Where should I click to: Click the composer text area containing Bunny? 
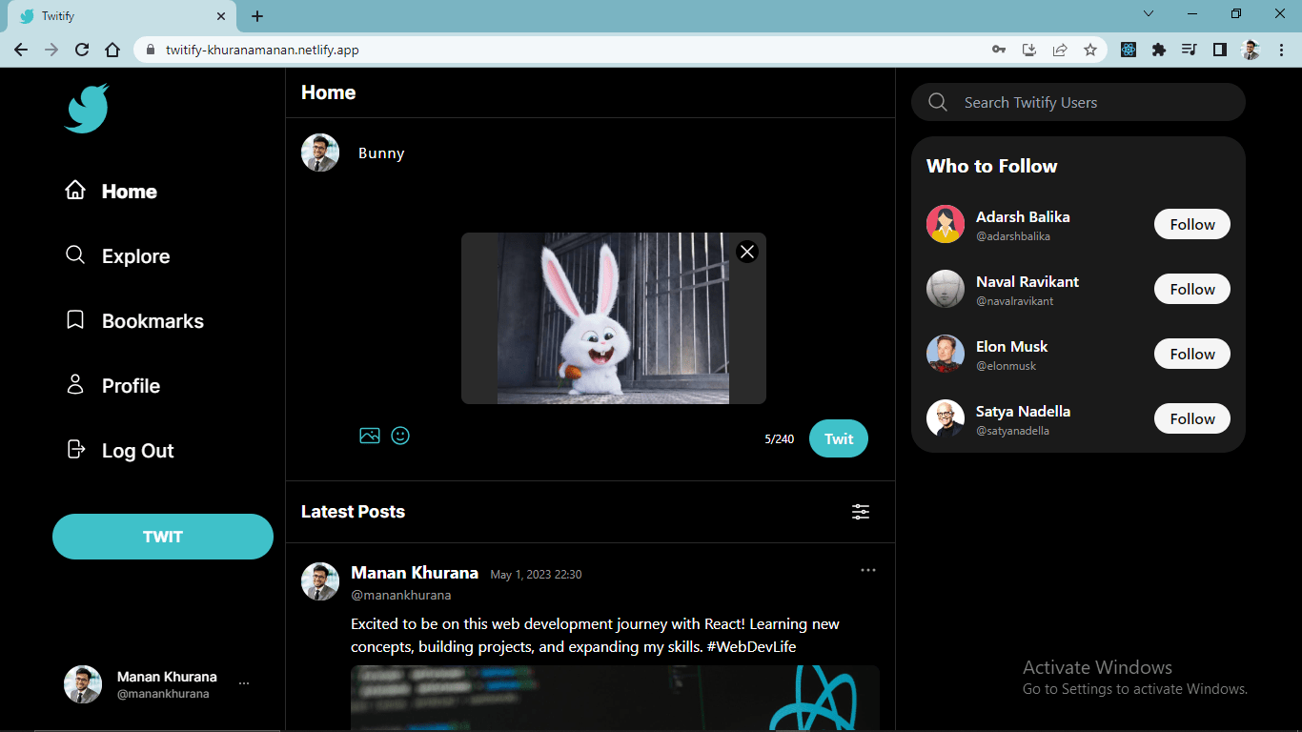tap(613, 153)
